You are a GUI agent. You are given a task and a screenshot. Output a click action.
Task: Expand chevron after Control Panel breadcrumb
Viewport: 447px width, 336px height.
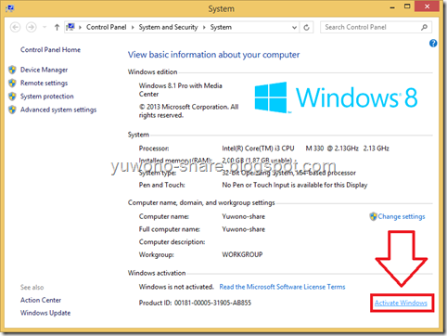pyautogui.click(x=133, y=27)
